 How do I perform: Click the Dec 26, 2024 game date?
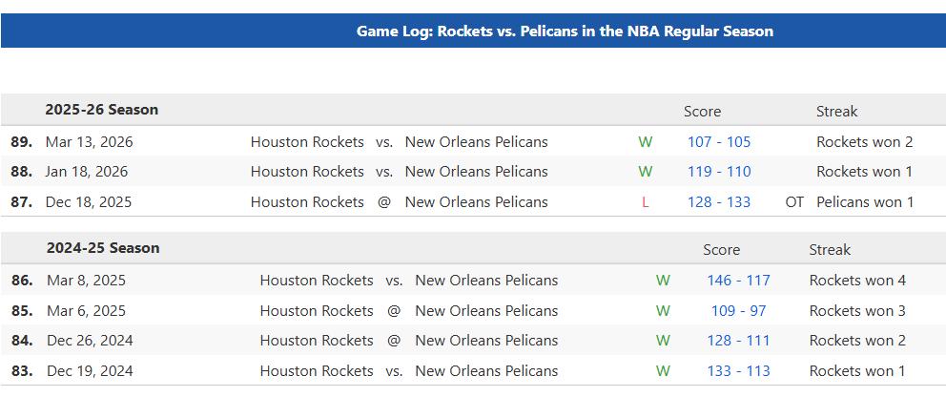tap(90, 341)
